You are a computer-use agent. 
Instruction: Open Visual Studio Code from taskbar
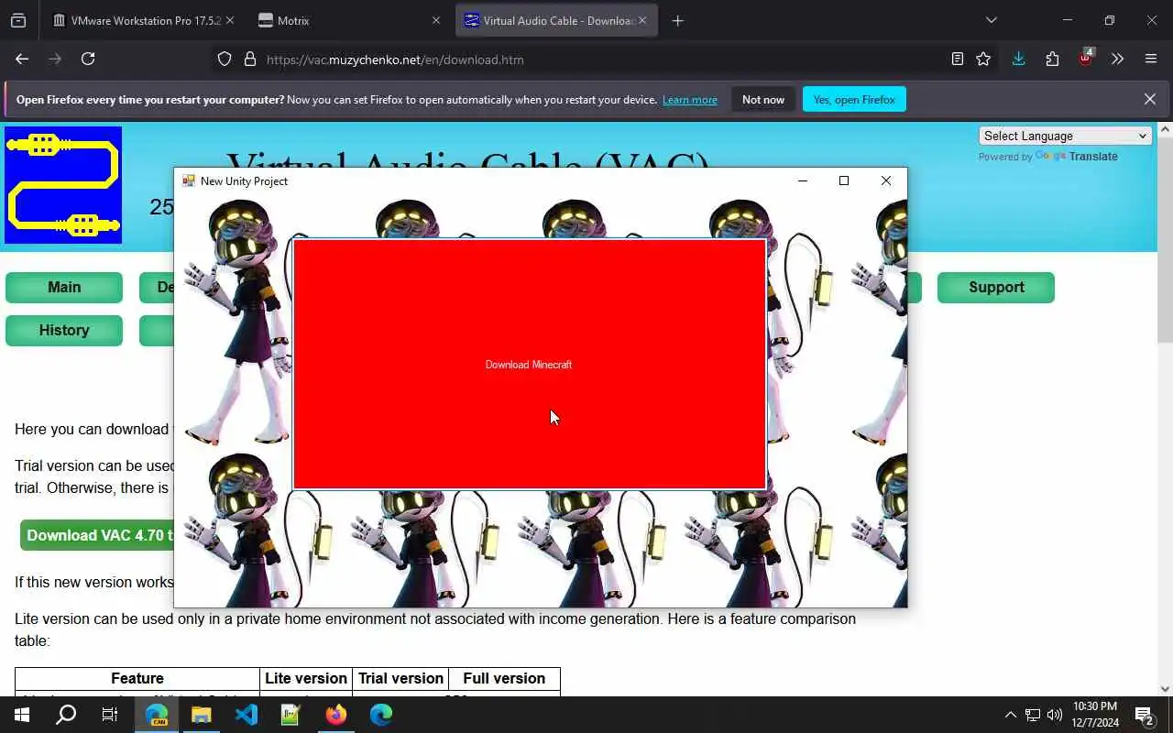point(247,715)
